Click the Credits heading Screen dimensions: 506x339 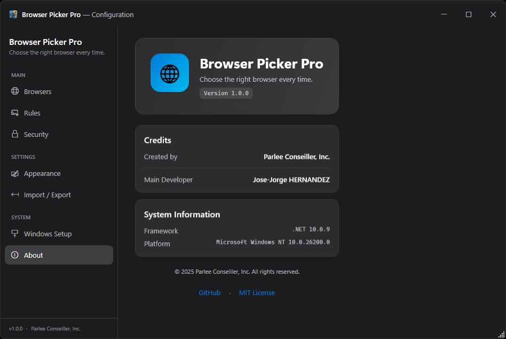pos(157,140)
